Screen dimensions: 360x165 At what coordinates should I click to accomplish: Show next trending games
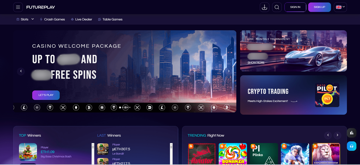337,135
